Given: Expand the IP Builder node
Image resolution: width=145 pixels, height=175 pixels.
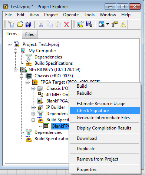Looking at the screenshot, I should [33, 107].
